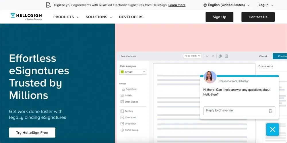Select the Date Signed field
287x143 pixels.
(129, 102)
